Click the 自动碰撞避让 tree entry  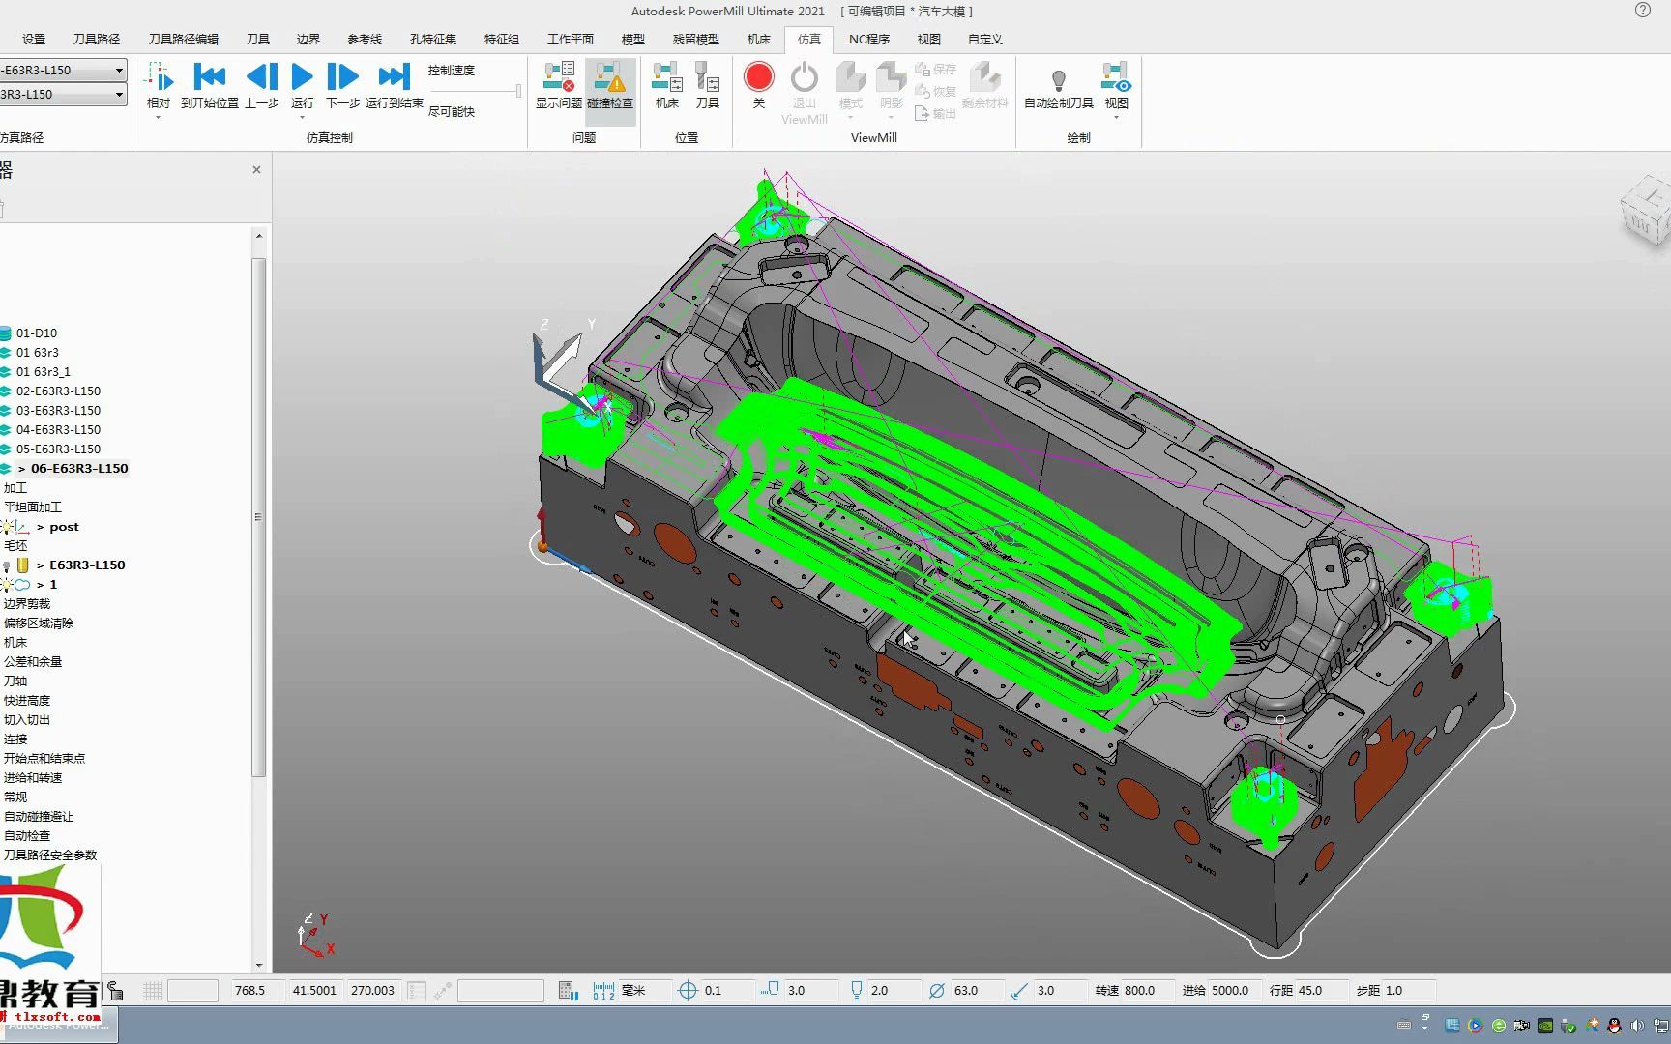[x=39, y=817]
